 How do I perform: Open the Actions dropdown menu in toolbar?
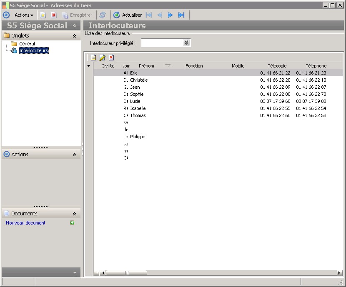(24, 15)
